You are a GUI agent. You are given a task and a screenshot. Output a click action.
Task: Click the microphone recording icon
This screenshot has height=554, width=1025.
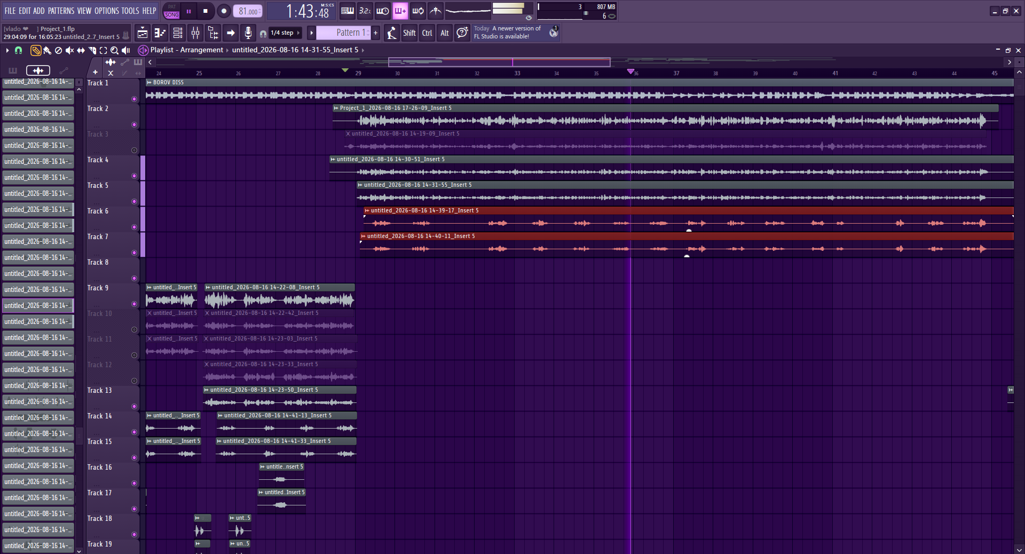pyautogui.click(x=248, y=33)
